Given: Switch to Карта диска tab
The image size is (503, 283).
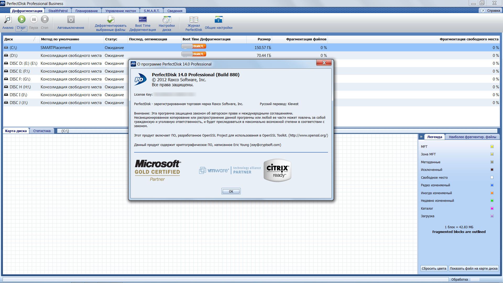Looking at the screenshot, I should click(x=16, y=131).
